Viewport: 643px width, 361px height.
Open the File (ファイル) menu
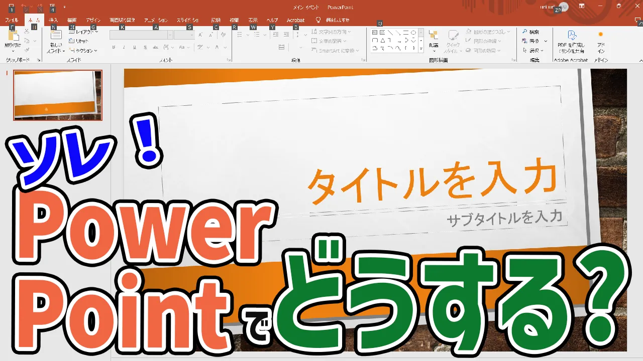11,20
